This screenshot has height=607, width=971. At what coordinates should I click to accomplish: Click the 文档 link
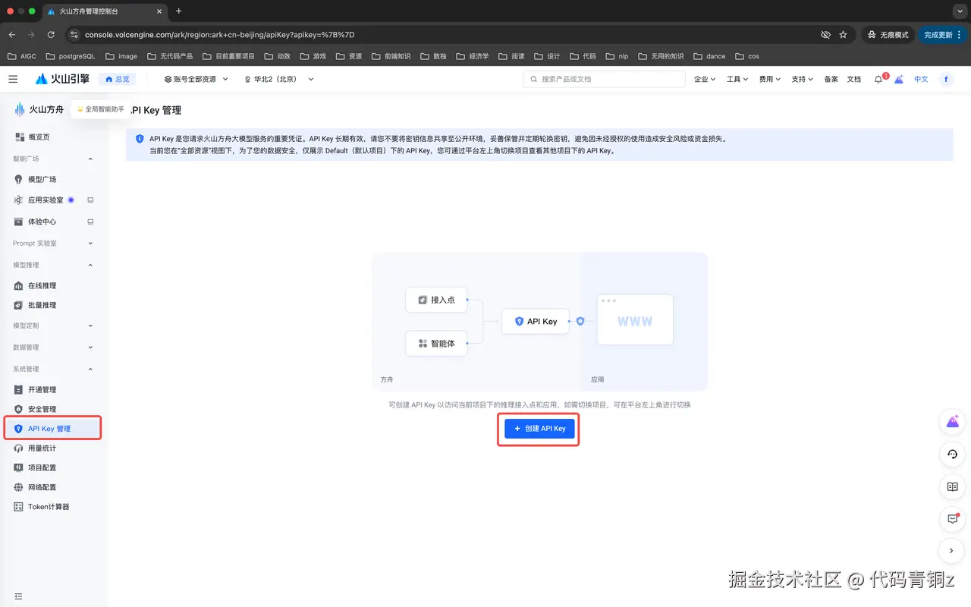point(854,79)
